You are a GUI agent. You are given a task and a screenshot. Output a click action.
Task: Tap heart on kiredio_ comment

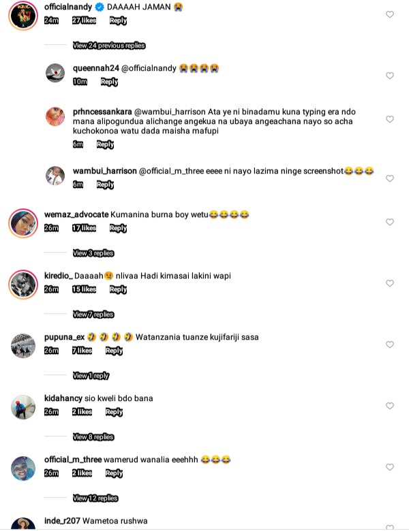tap(390, 283)
